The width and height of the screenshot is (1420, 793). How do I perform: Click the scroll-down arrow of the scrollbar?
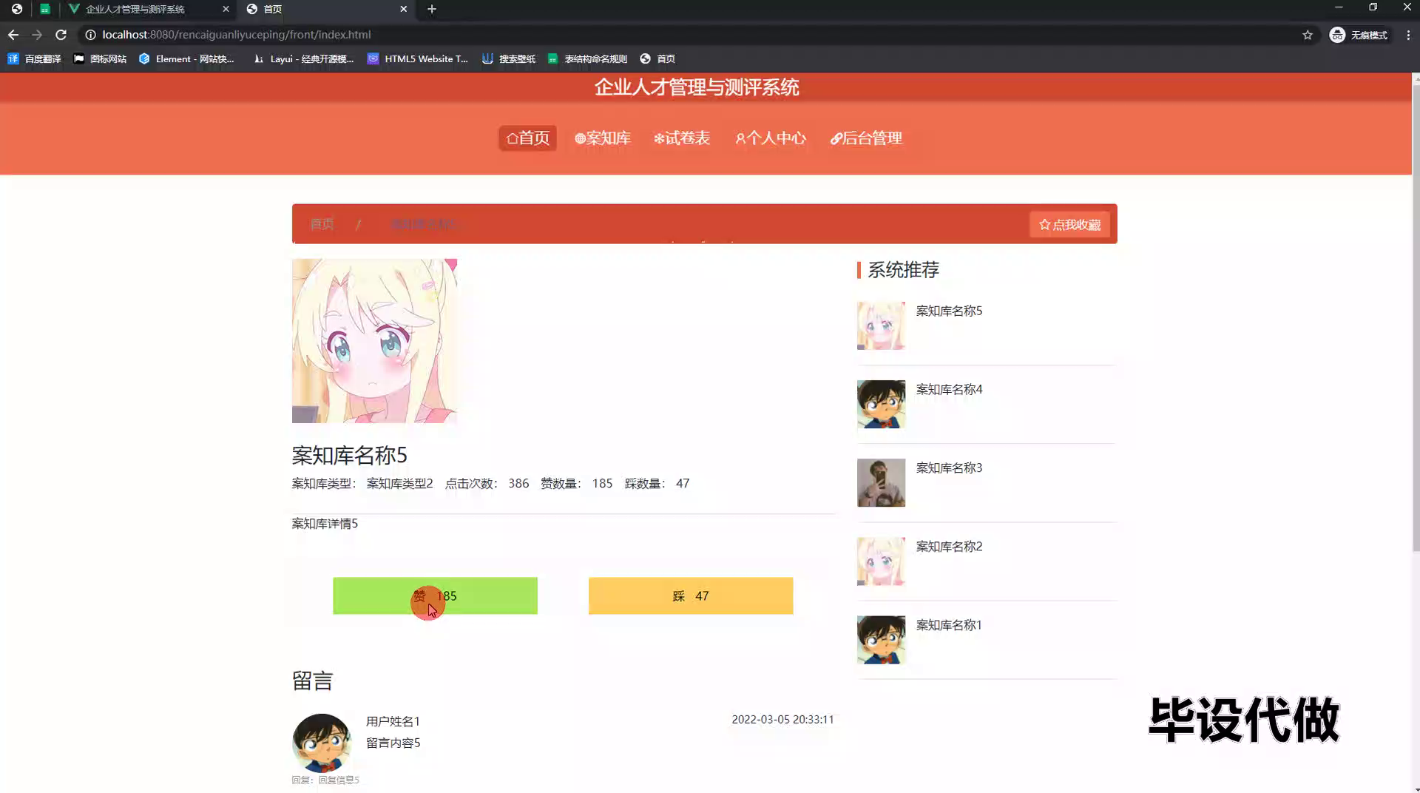point(1416,789)
